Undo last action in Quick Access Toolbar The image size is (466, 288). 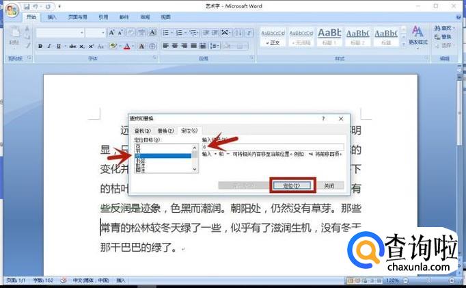coord(36,6)
